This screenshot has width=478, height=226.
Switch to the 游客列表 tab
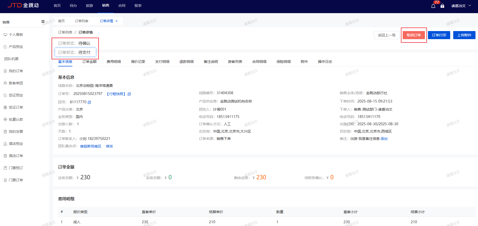(x=235, y=62)
